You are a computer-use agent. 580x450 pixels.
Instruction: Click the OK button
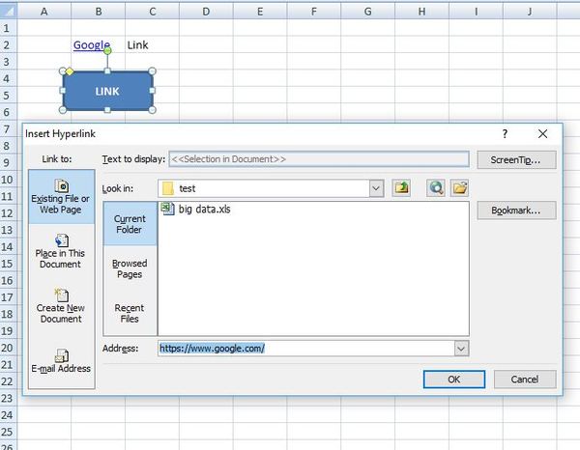[454, 380]
